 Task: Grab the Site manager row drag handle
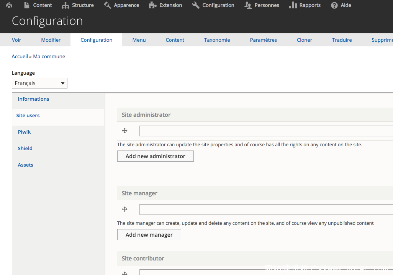[124, 209]
